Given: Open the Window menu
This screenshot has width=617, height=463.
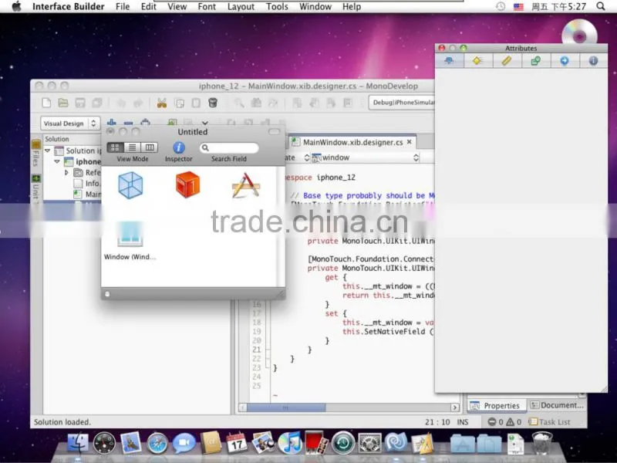Looking at the screenshot, I should (315, 7).
